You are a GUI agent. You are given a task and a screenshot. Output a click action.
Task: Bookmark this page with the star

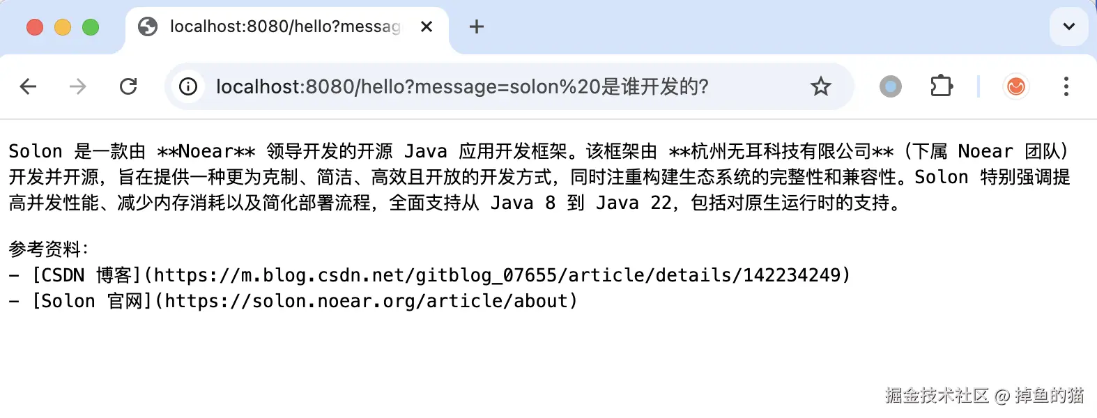820,86
